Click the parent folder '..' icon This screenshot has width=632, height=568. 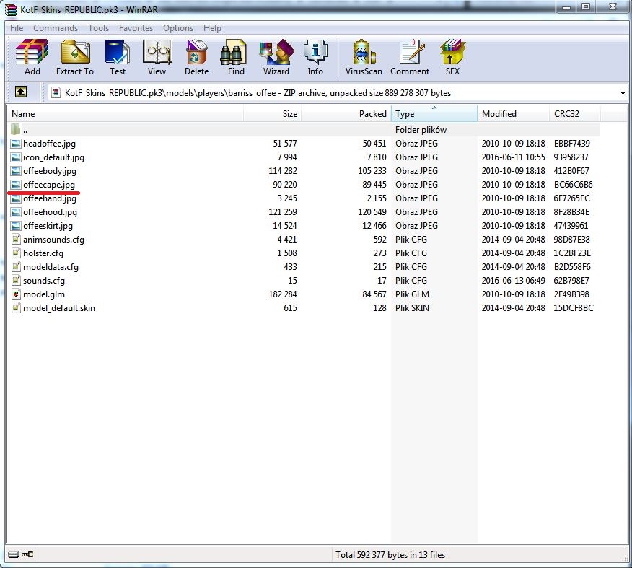click(16, 129)
